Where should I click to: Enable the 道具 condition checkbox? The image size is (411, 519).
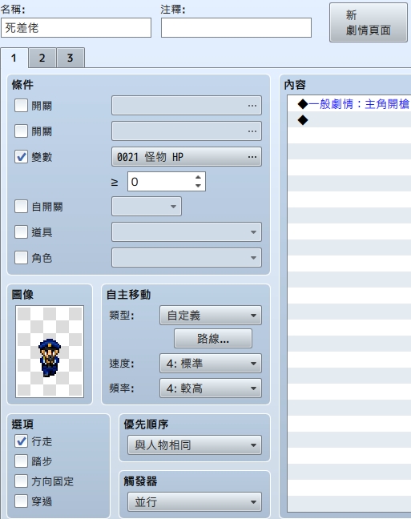[x=21, y=232]
